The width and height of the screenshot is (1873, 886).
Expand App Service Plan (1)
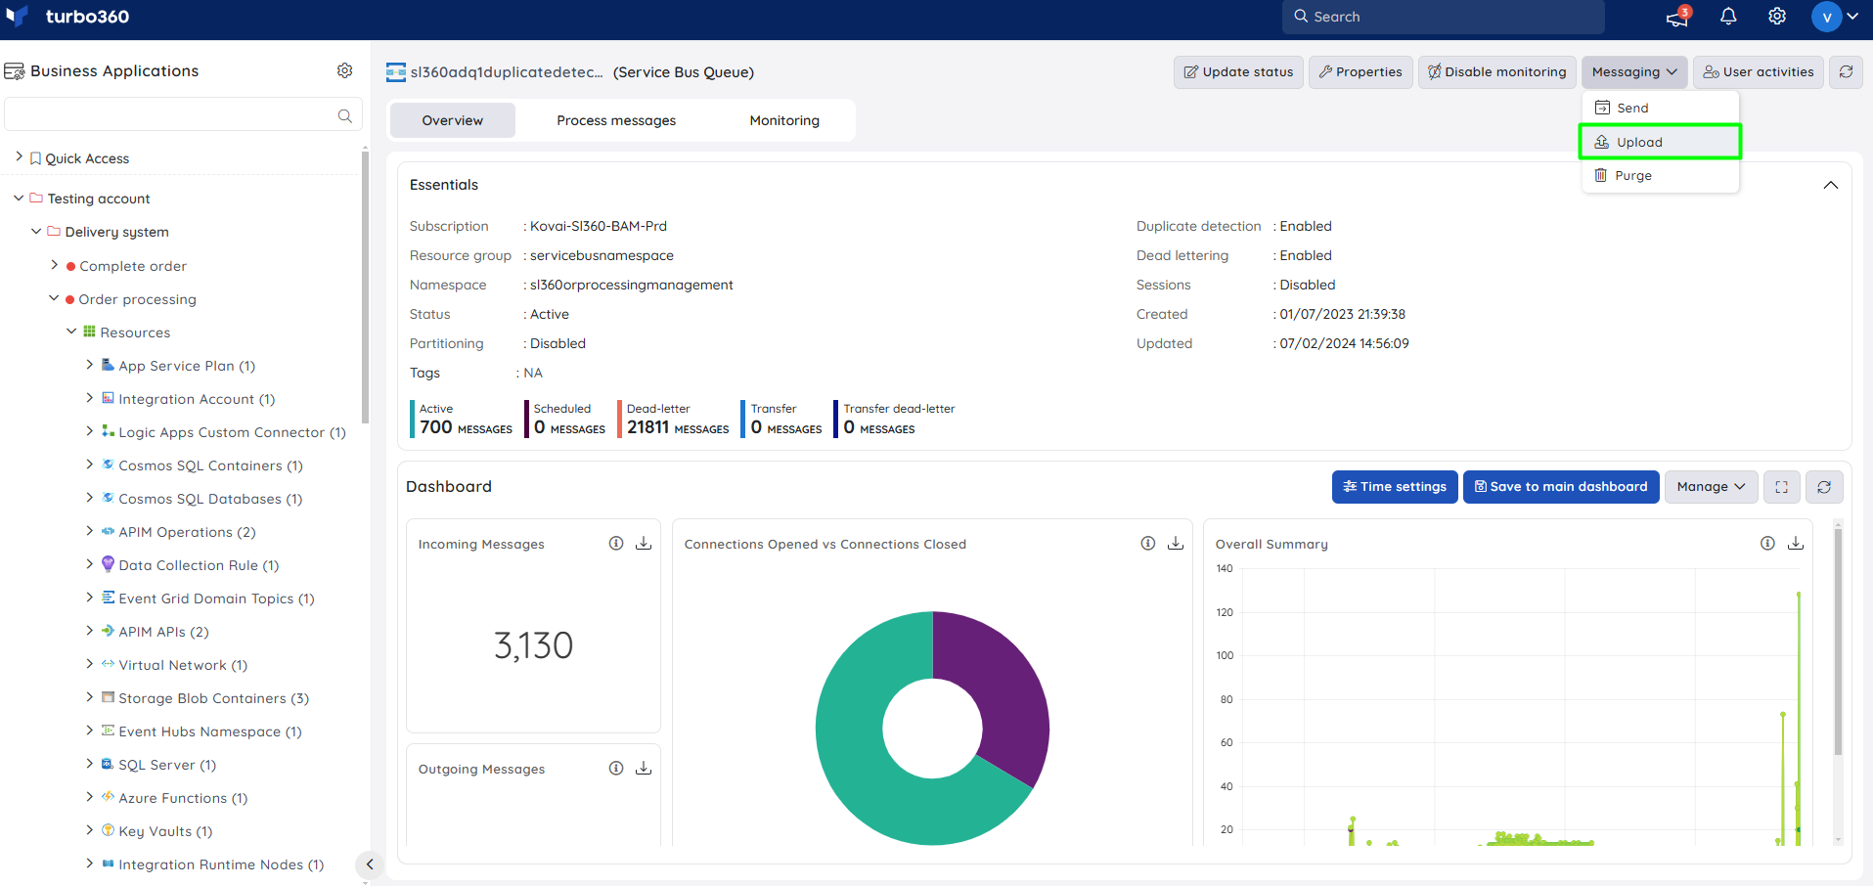pyautogui.click(x=89, y=365)
